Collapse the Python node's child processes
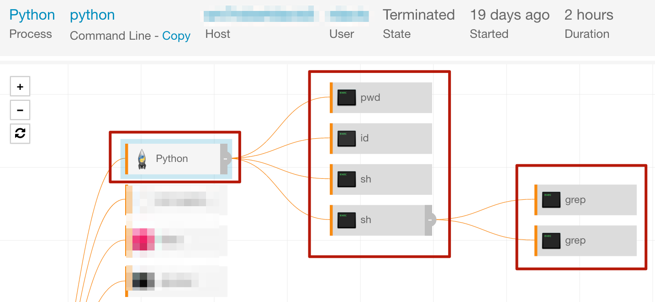 (x=225, y=159)
